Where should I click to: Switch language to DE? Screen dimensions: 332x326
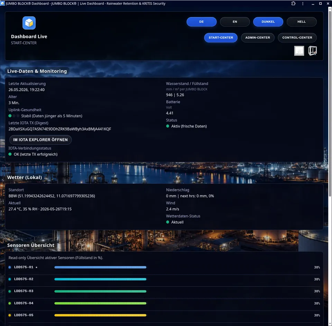click(x=201, y=21)
